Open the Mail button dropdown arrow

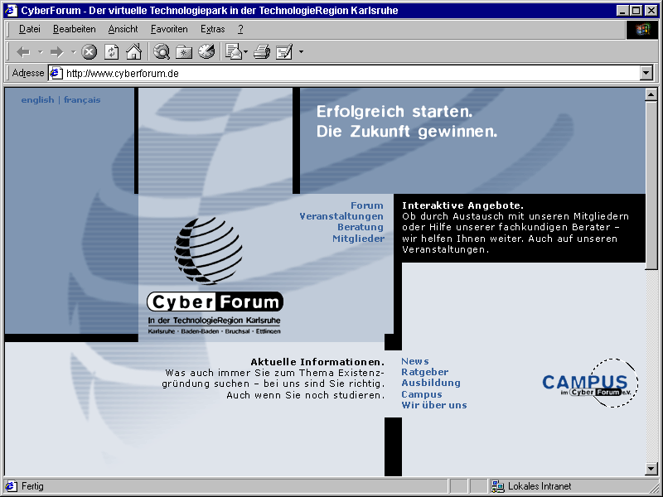245,52
